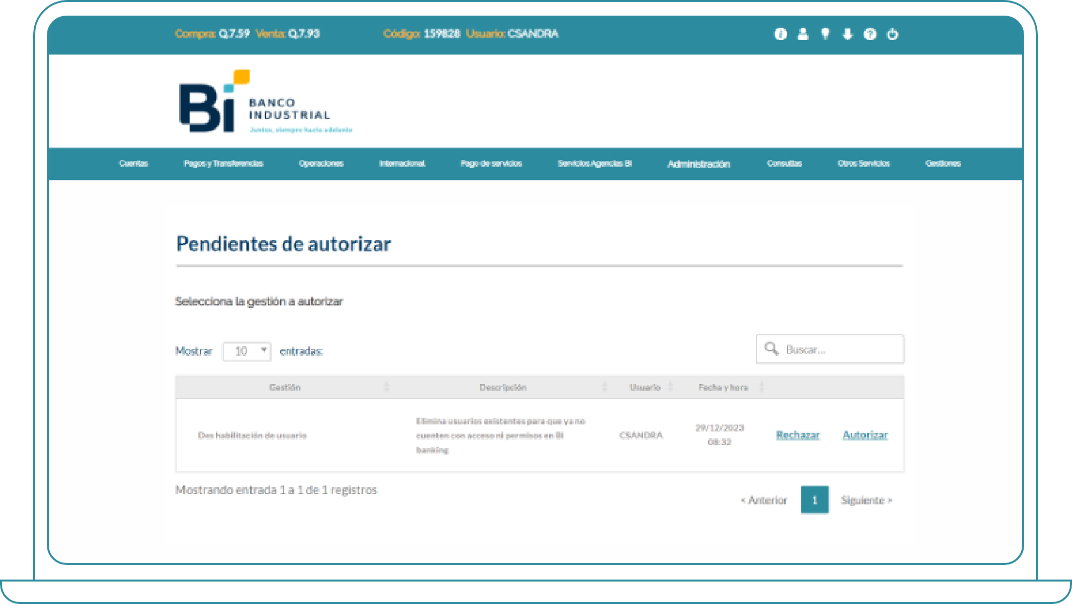Open the Gestiones menu
Viewport: 1072px width, 604px height.
click(x=943, y=163)
